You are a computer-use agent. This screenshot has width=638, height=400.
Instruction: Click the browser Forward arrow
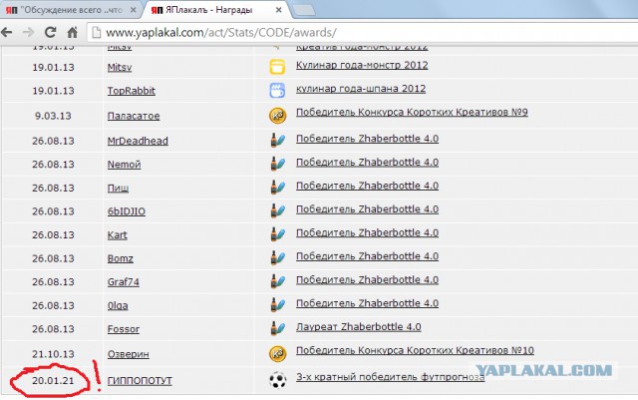pyautogui.click(x=28, y=32)
